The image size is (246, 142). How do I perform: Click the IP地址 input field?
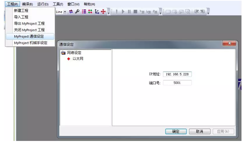click(177, 74)
